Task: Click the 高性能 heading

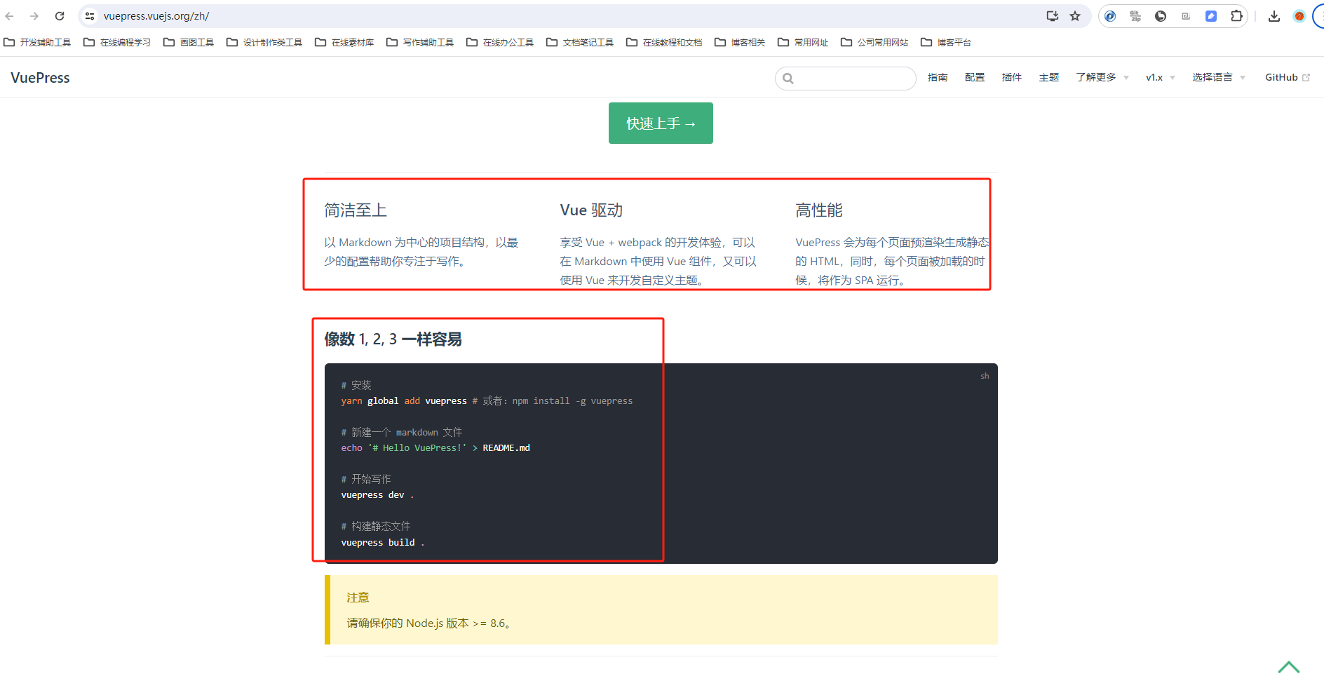Action: pos(819,210)
